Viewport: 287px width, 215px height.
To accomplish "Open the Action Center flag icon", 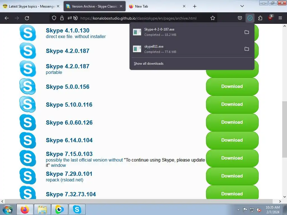I will [245, 209].
